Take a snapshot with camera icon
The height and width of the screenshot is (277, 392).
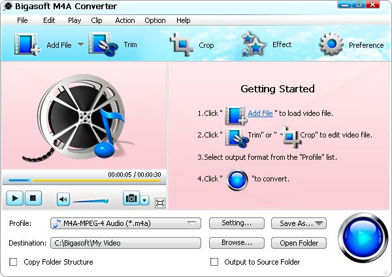tap(131, 199)
